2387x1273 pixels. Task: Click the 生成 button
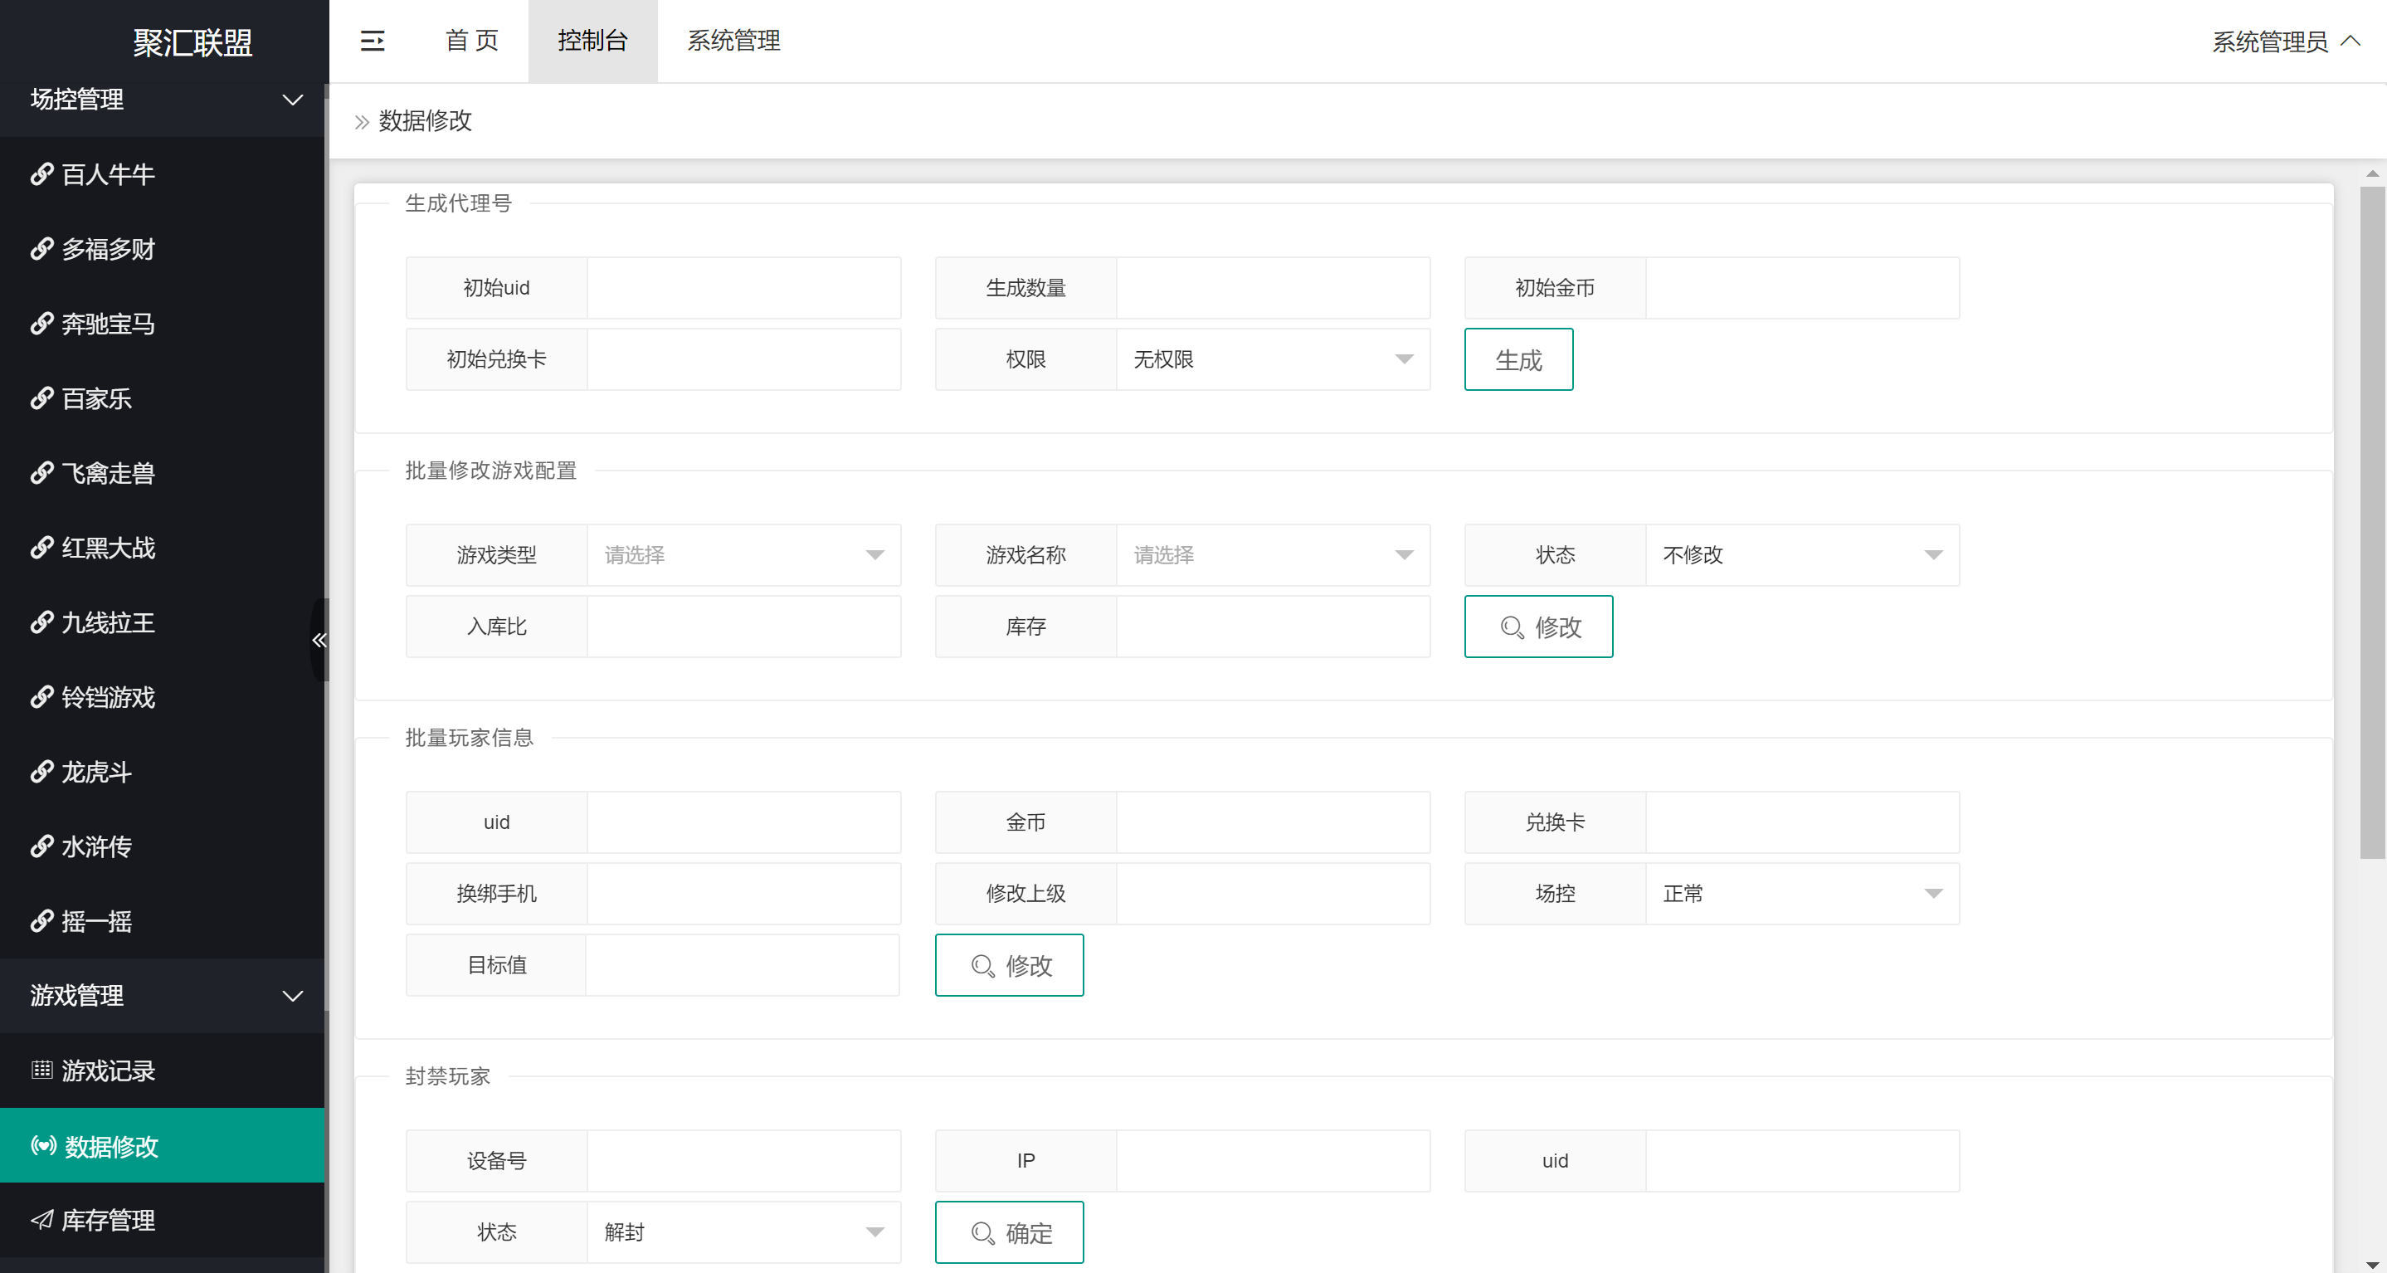(x=1517, y=359)
